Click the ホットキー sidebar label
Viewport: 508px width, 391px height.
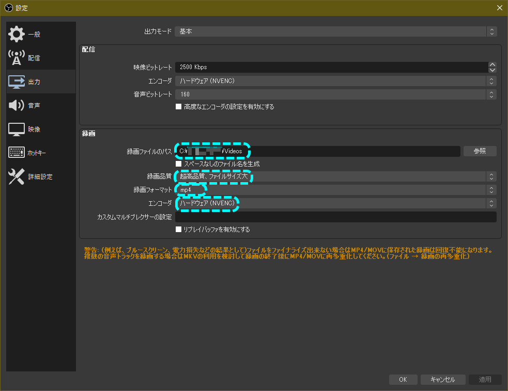click(37, 153)
